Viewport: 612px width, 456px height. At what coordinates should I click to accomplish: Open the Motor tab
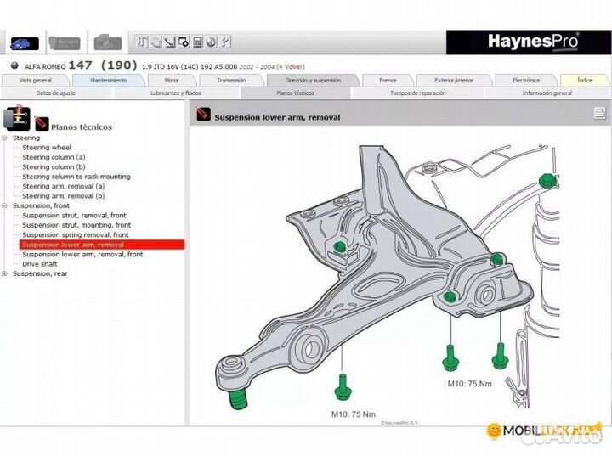point(172,81)
